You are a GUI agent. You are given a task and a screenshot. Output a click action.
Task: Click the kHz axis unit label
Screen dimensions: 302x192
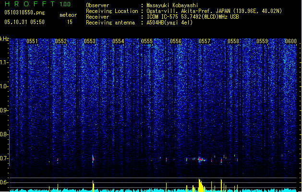pyautogui.click(x=4, y=39)
